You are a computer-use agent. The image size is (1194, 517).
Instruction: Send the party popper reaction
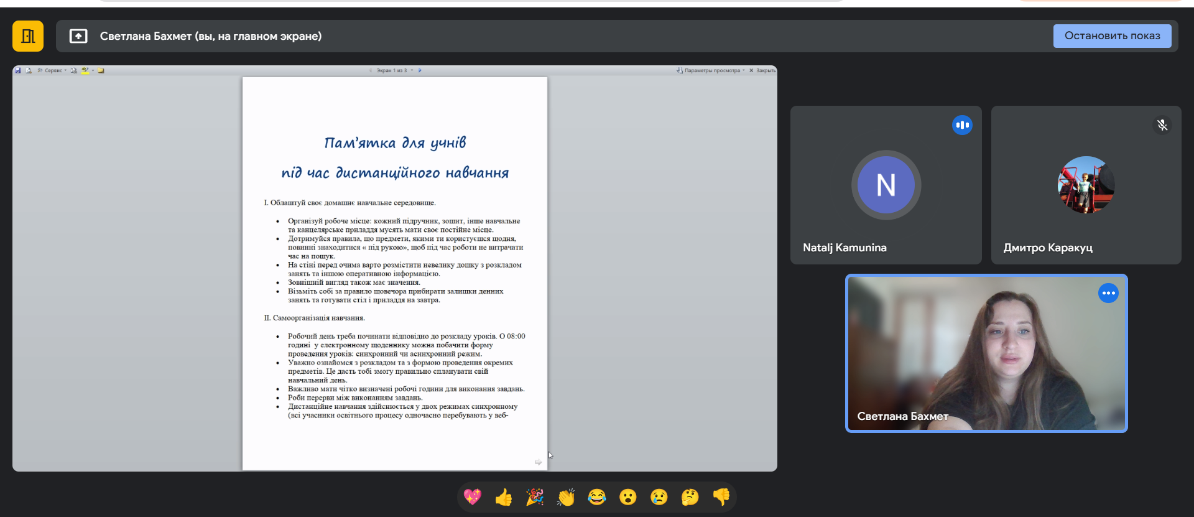pyautogui.click(x=535, y=497)
